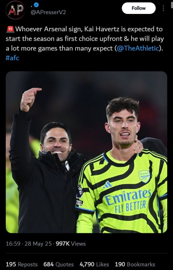The height and width of the screenshot is (270, 173).
Task: Open the AP profile avatar
Action: pyautogui.click(x=15, y=10)
